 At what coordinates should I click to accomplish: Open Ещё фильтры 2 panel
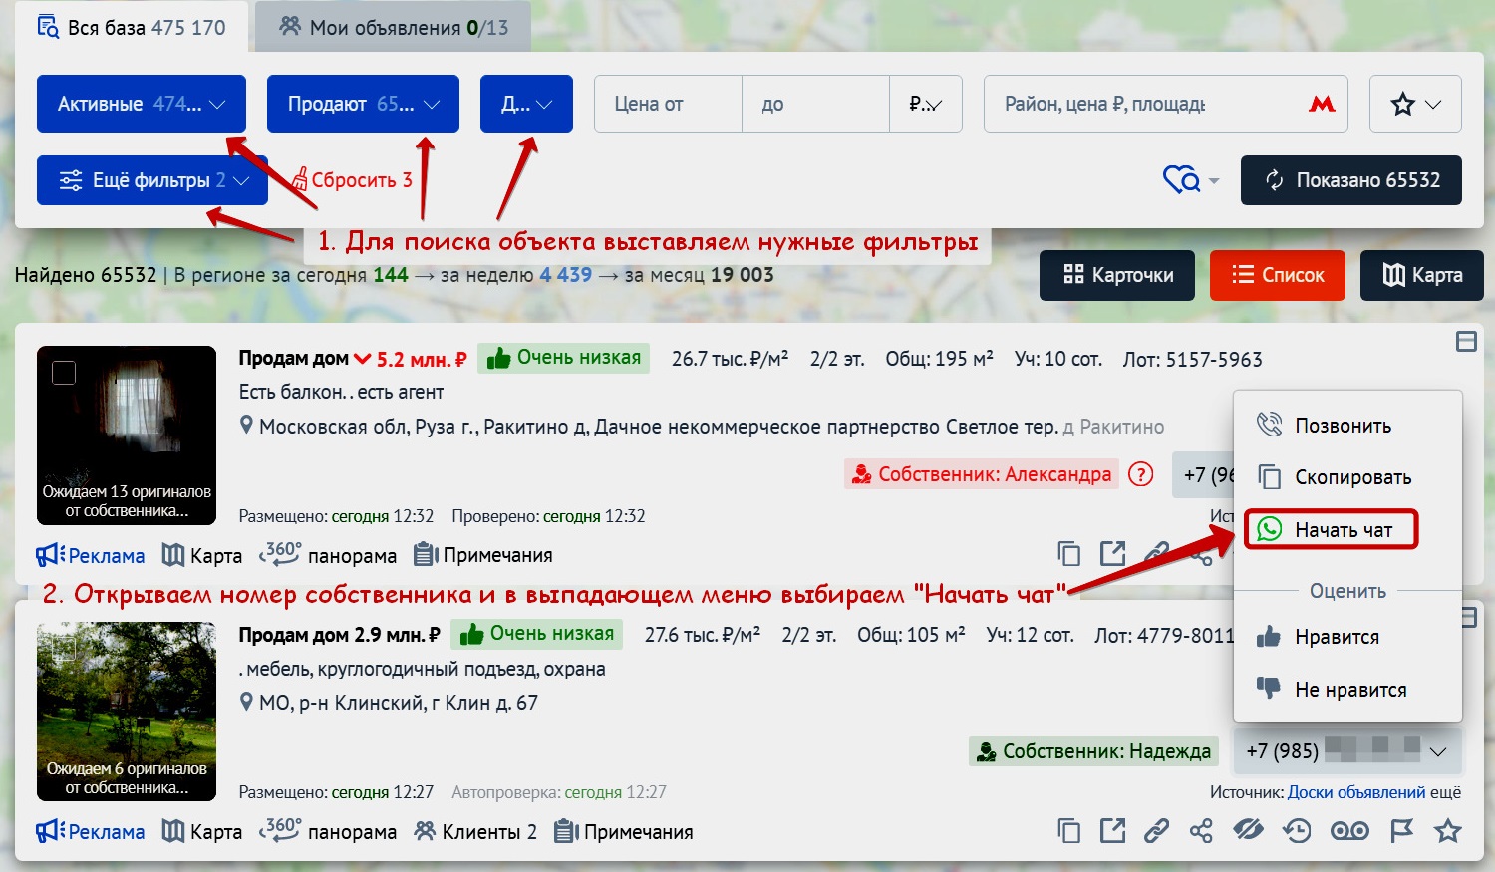[152, 180]
